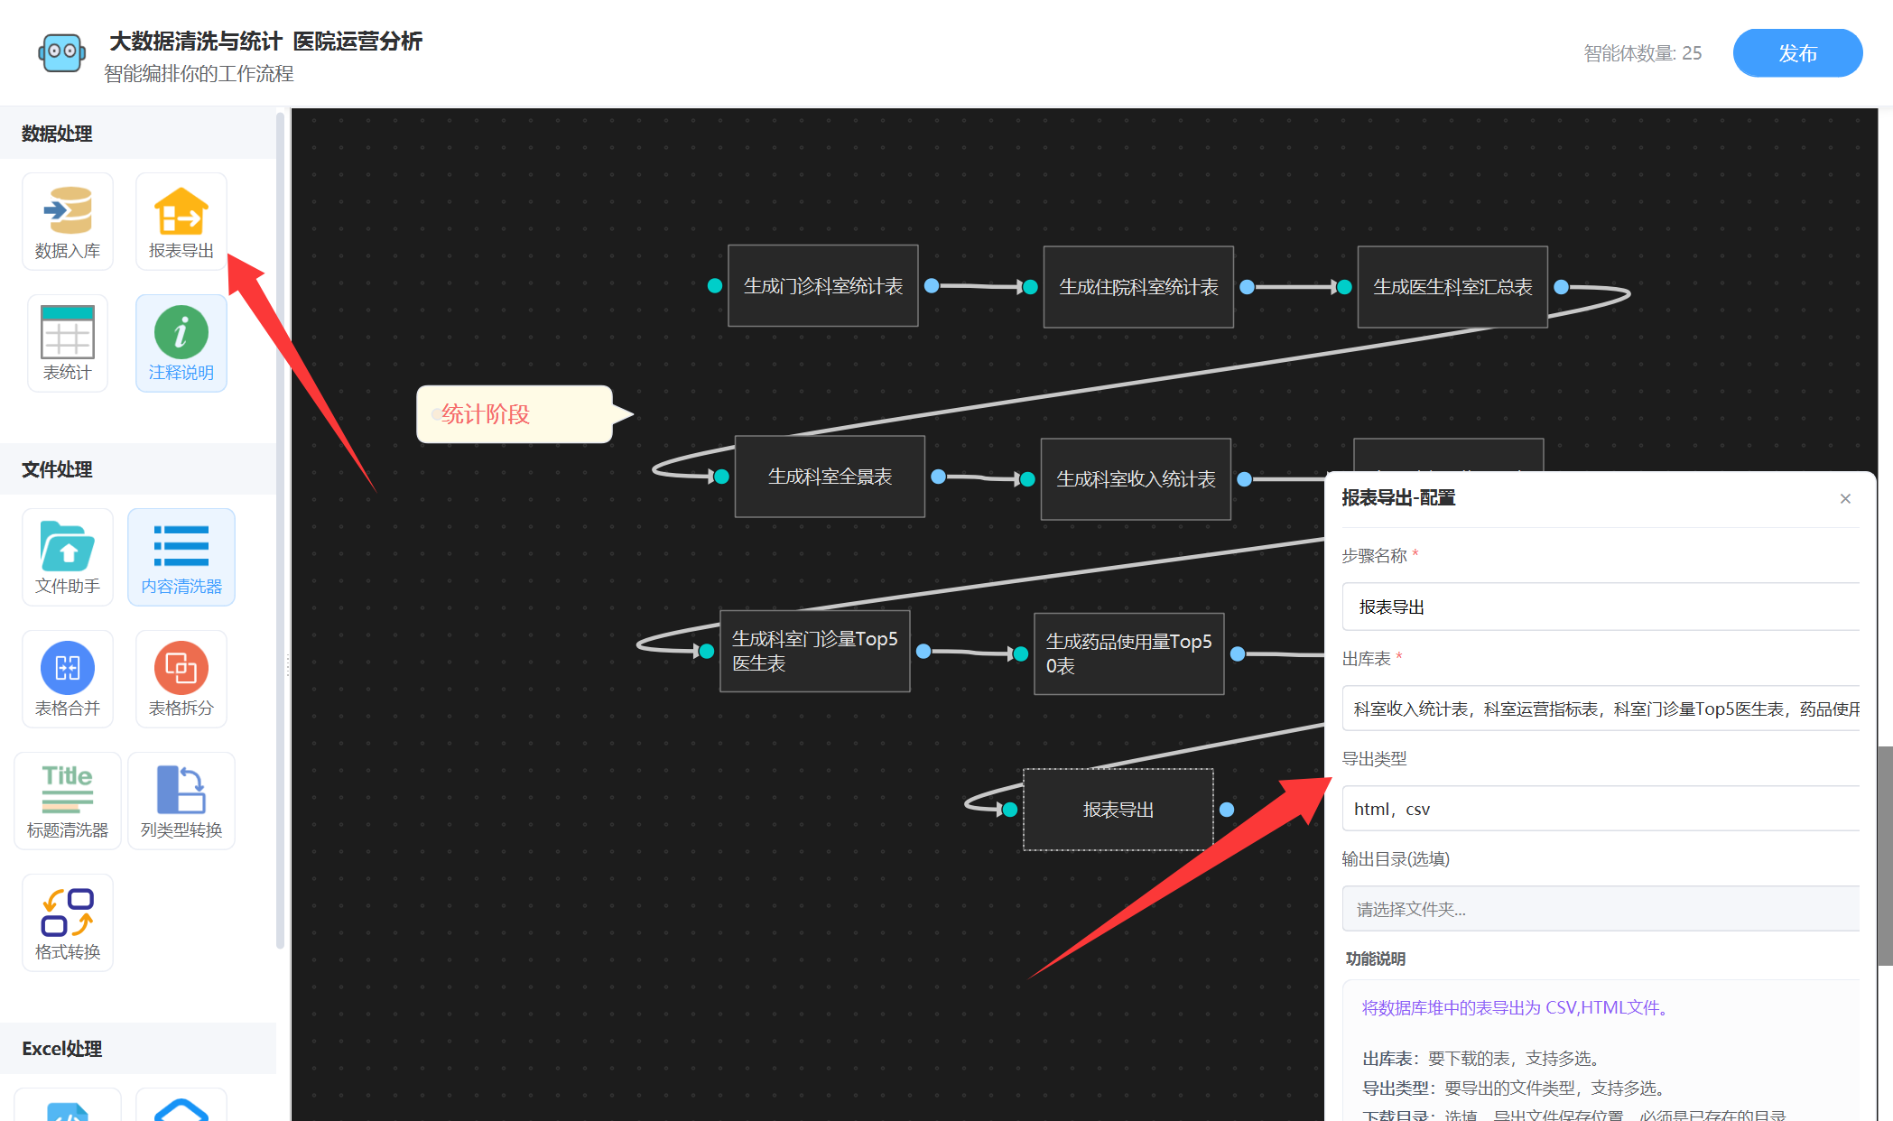1893x1121 pixels.
Task: Select the 表格合并 table merge tool
Action: 68,679
